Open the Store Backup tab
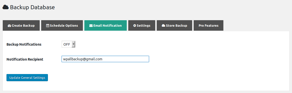Image resolution: width=292 pixels, height=93 pixels. pyautogui.click(x=174, y=25)
